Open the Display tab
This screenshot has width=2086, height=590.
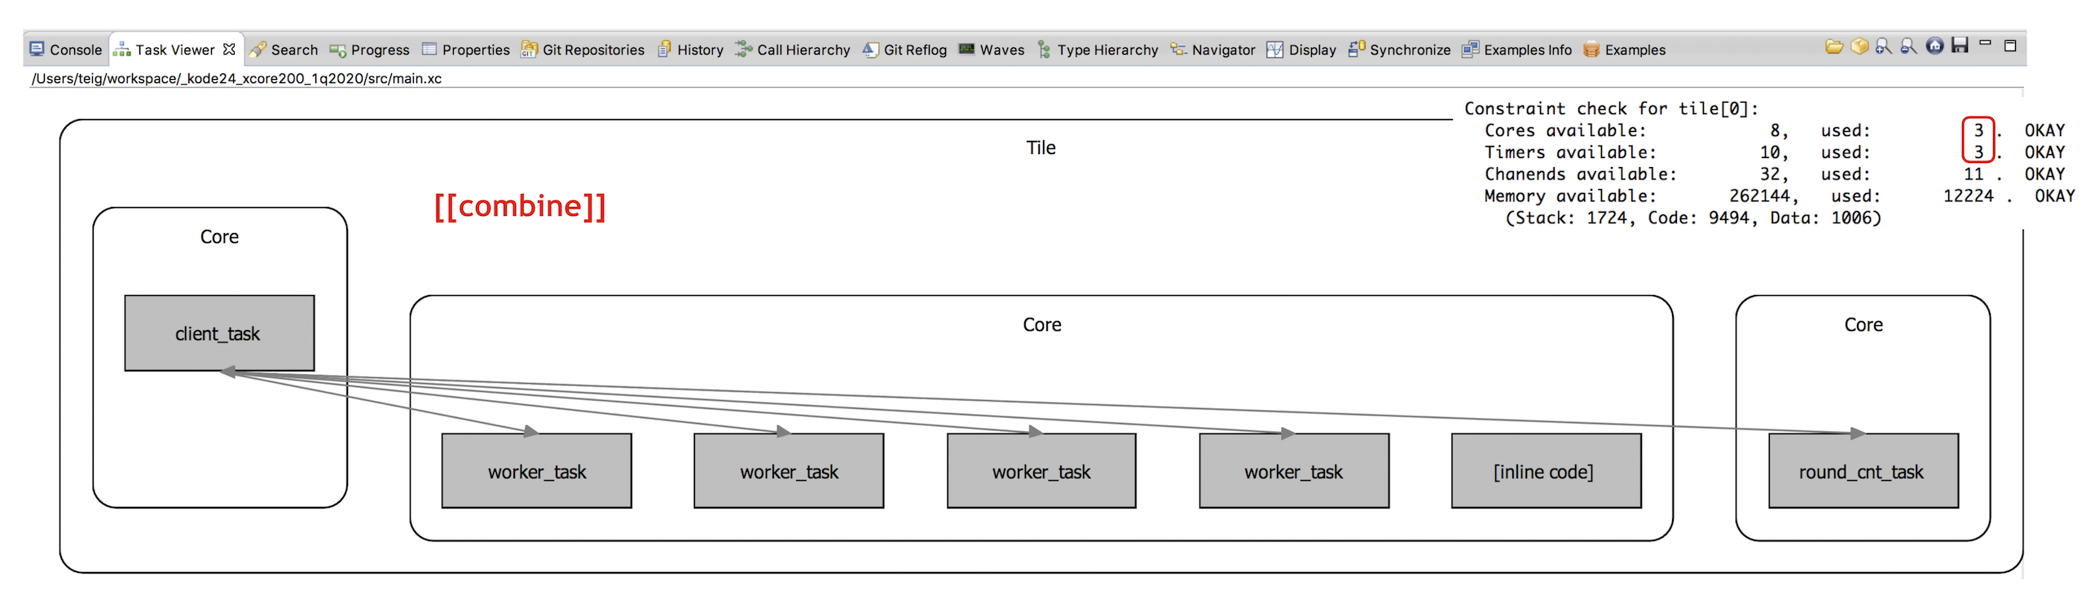1301,50
